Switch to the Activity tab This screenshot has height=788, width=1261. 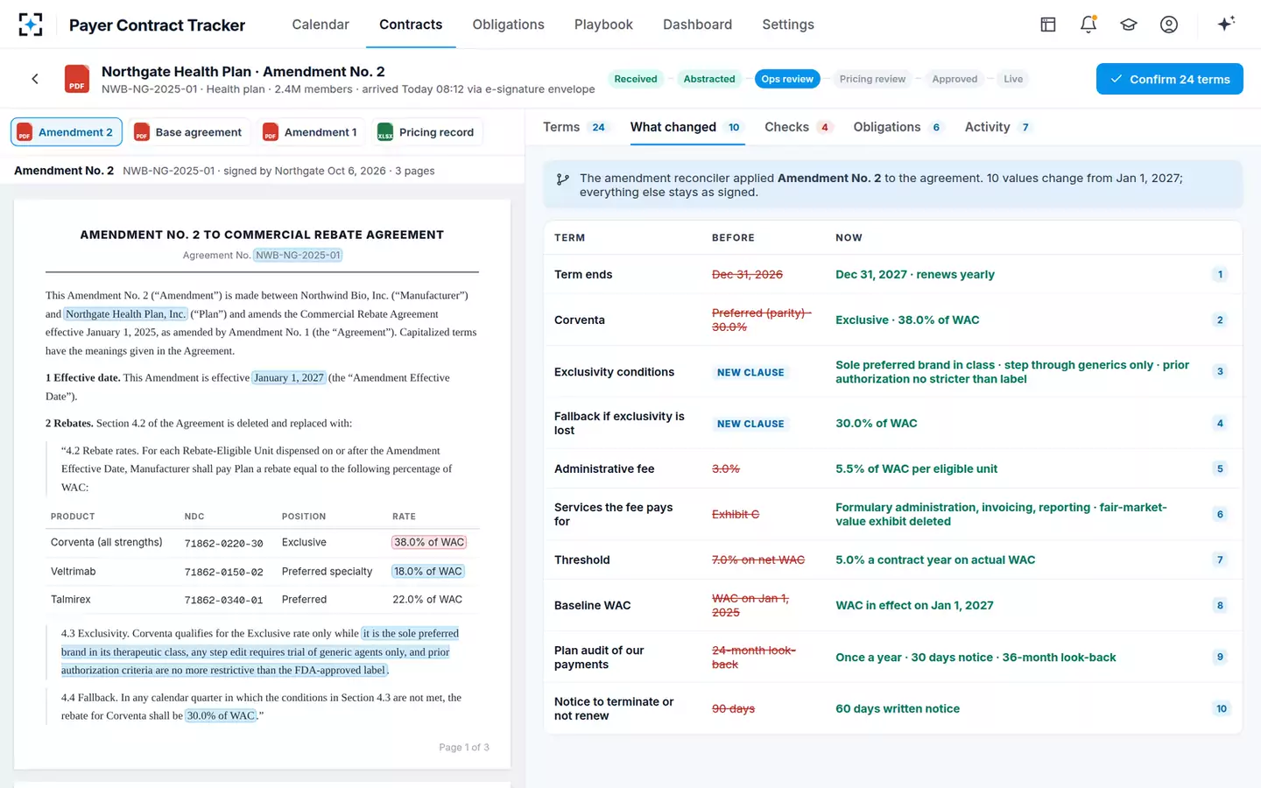click(998, 127)
